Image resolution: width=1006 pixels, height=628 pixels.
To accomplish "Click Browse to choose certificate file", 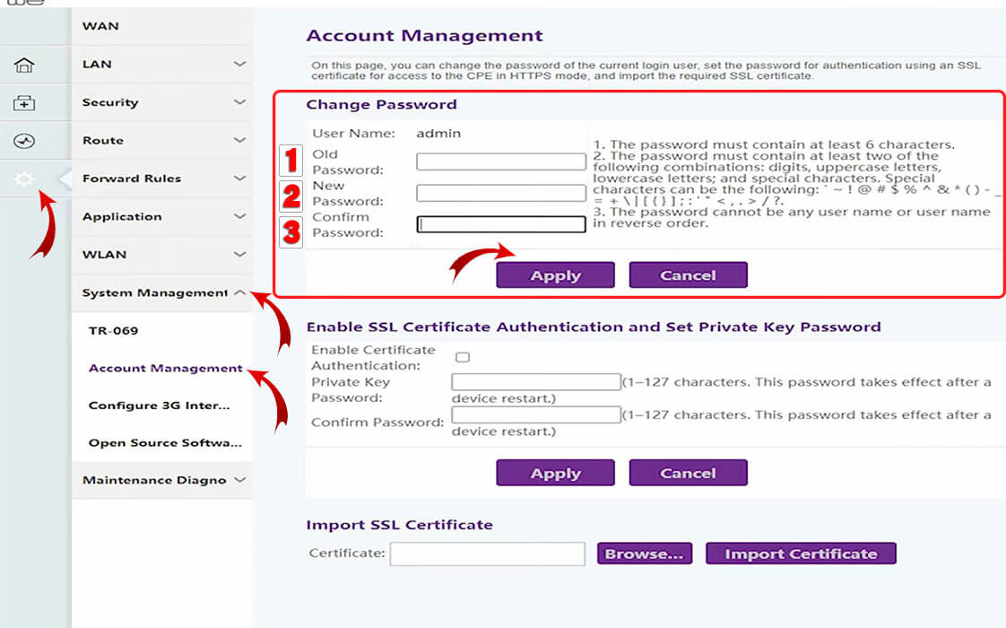I will 646,554.
